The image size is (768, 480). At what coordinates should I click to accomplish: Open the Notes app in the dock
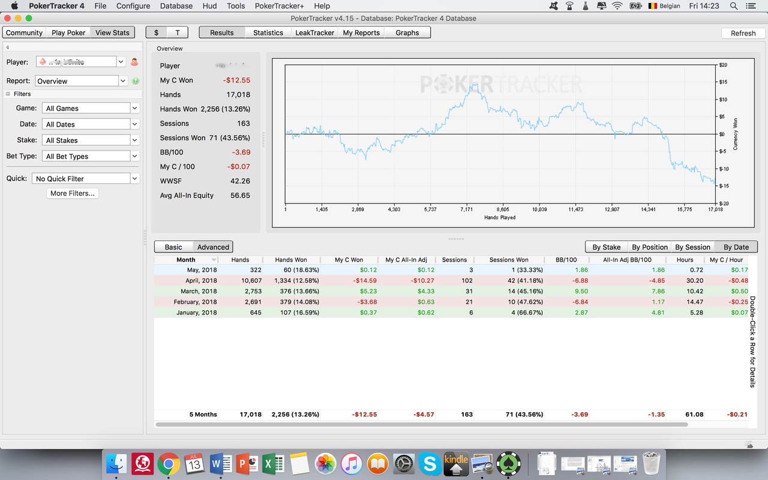[x=298, y=464]
